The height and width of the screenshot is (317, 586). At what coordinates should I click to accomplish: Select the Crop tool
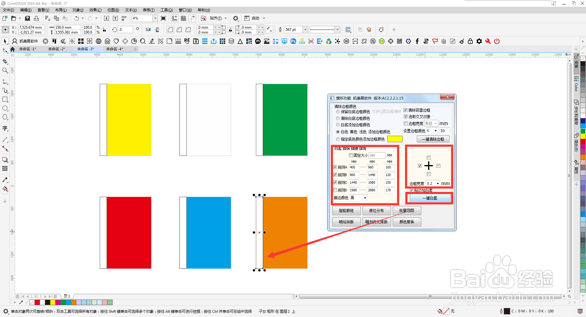point(5,62)
